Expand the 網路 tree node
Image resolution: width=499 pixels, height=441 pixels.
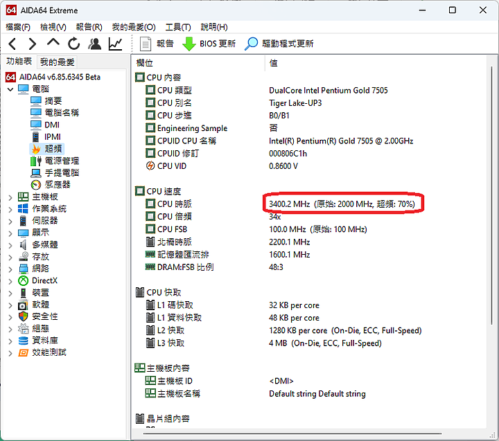click(10, 269)
